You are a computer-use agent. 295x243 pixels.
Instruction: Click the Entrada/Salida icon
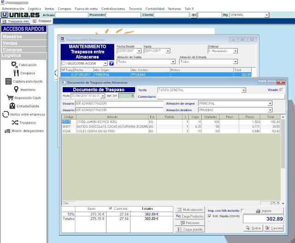12,106
